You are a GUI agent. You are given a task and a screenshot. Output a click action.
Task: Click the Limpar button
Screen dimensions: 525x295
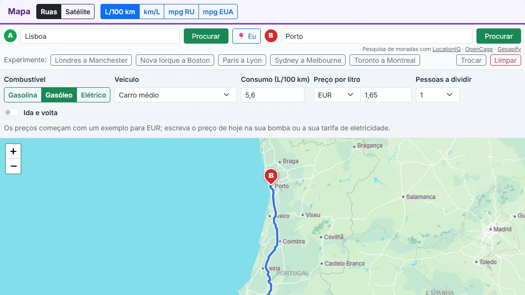pos(505,60)
